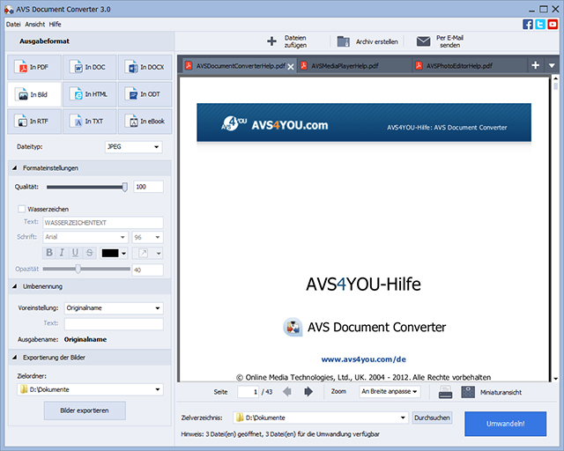This screenshot has width=564, height=451.
Task: Click the Per E-Mail senden envelope
Action: coord(423,41)
